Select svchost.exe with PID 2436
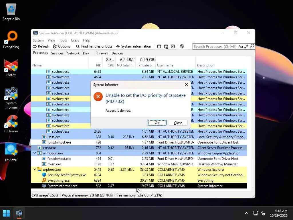293x220 pixels. [139, 131]
